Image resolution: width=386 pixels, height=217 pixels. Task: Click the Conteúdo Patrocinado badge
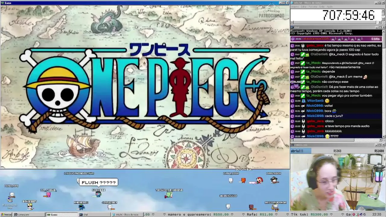[271, 12]
